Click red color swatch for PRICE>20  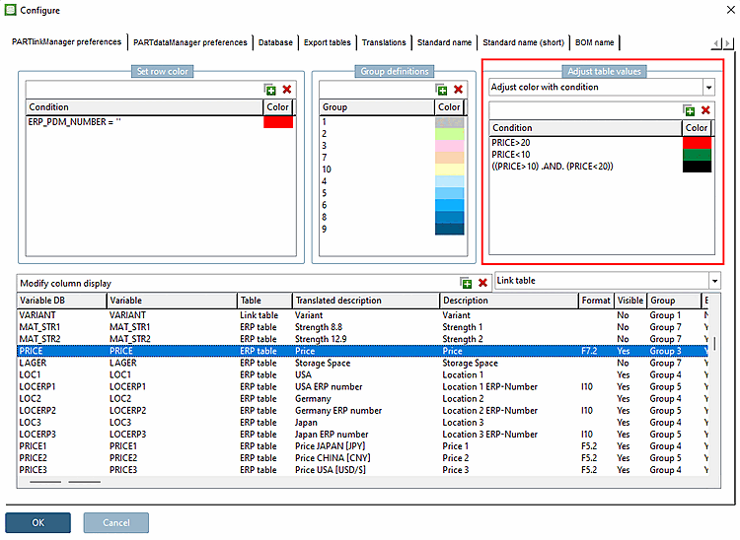(x=697, y=143)
